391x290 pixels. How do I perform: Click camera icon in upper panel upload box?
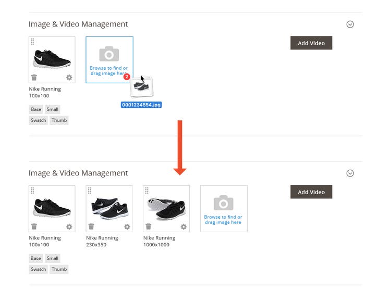pyautogui.click(x=109, y=54)
